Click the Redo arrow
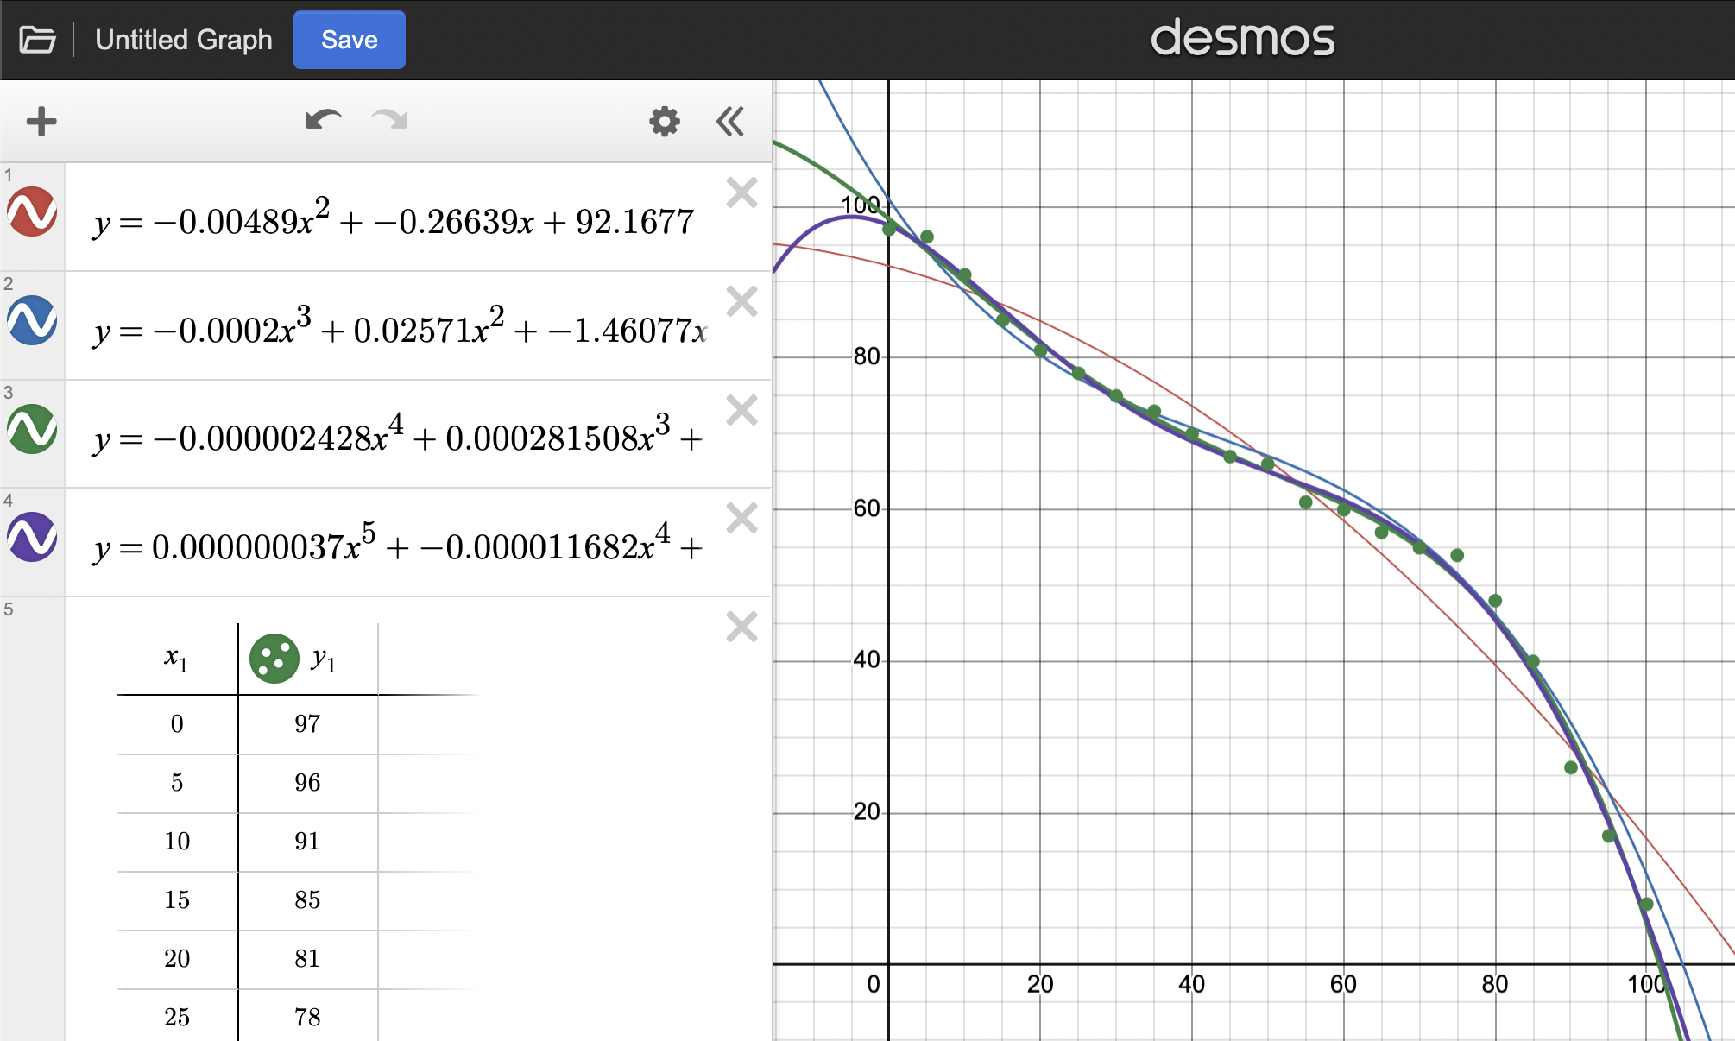This screenshot has height=1041, width=1735. pos(389,120)
